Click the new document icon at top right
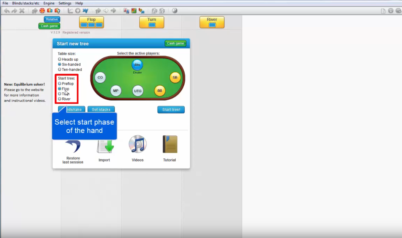 pos(383,10)
